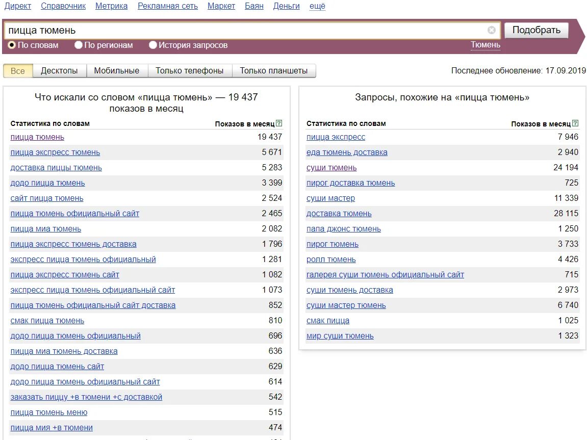The height and width of the screenshot is (440, 587).
Task: Open 'додо пицца тюмень официальный сайт' query
Action: coord(85,382)
